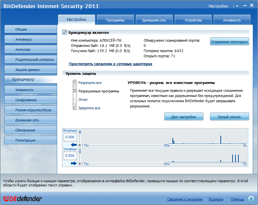Open the Антивирус section
This screenshot has height=205, width=258.
[31, 39]
